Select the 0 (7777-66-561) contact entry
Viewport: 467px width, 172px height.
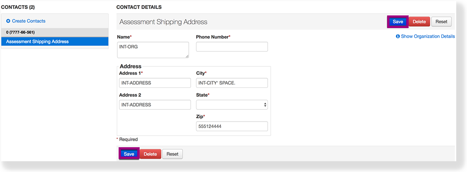[55, 32]
